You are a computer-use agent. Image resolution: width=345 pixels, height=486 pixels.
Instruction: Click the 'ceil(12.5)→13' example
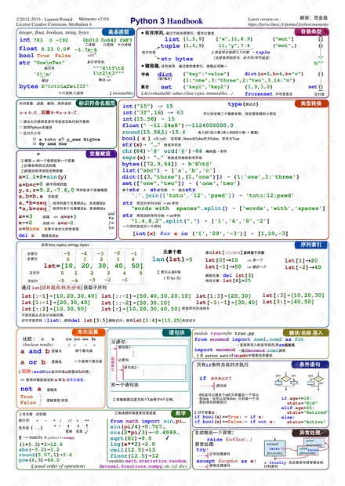coord(133,450)
